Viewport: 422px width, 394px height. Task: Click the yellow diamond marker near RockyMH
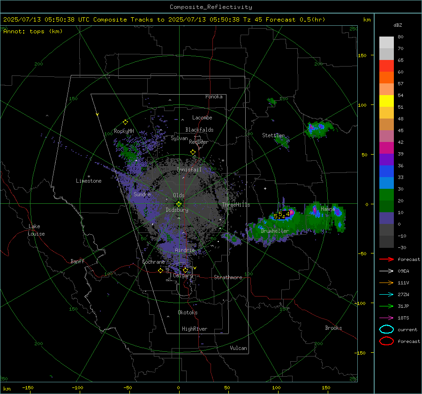[125, 122]
